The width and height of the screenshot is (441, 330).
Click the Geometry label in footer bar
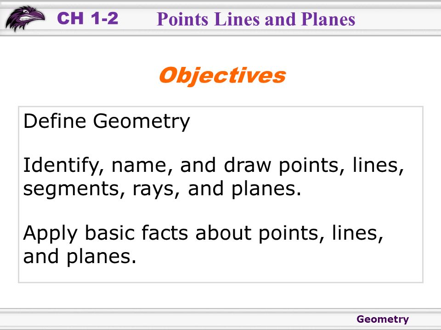(x=383, y=319)
